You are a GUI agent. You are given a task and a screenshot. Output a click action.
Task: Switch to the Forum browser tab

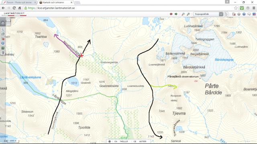19,2
